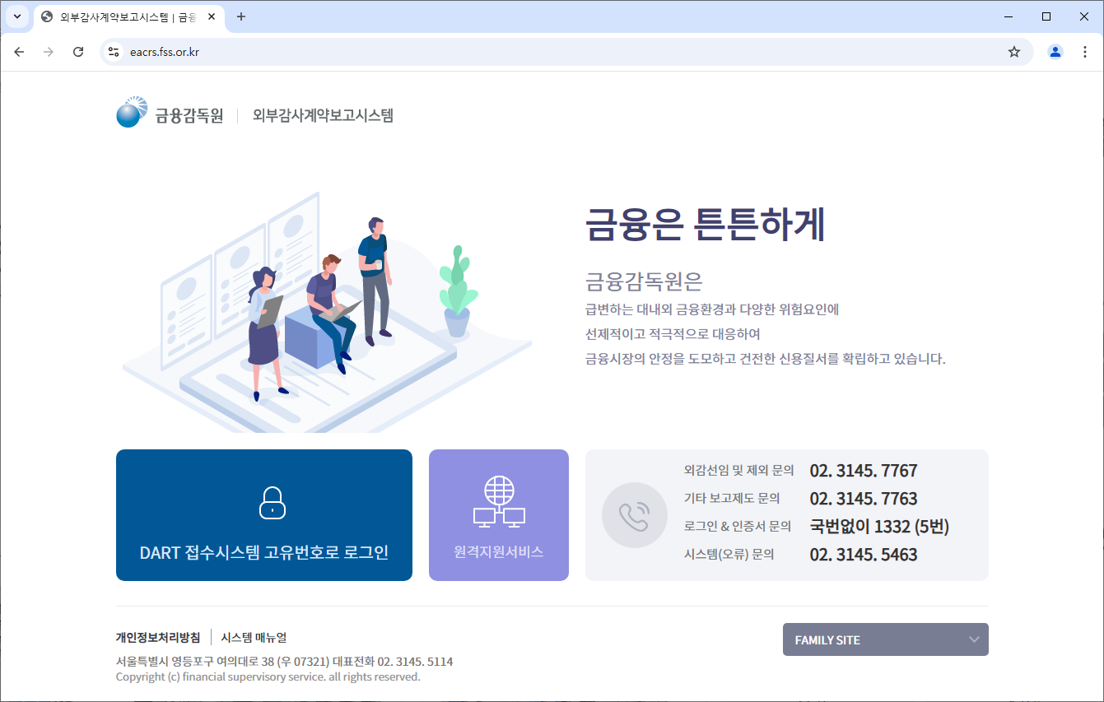The image size is (1104, 702).
Task: Click phone number 02. 3145. 7767
Action: click(x=864, y=471)
